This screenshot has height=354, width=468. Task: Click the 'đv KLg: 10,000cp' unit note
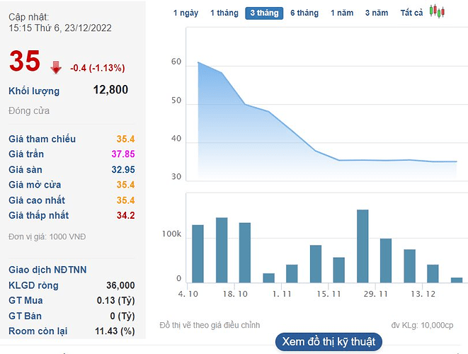pos(423,326)
